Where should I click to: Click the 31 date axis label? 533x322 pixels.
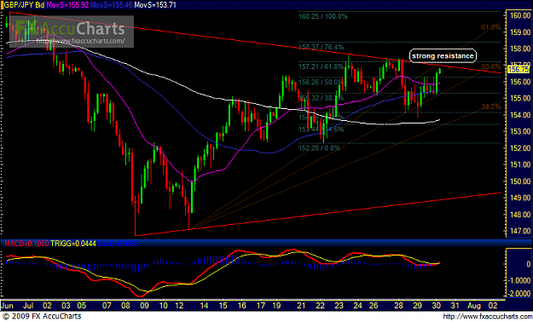click(455, 305)
